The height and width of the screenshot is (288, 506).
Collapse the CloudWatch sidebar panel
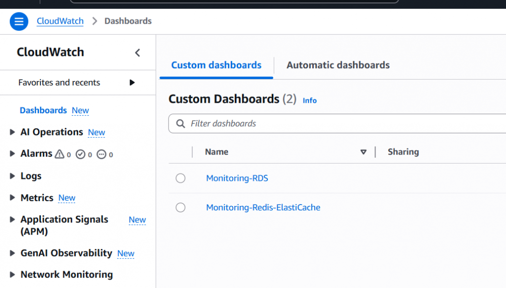(x=138, y=53)
